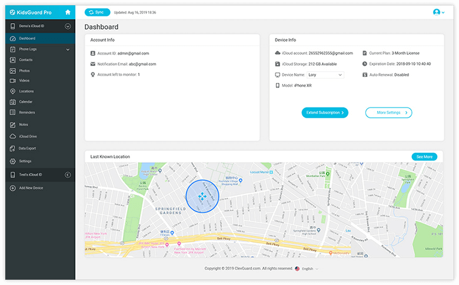This screenshot has height=285, width=459.
Task: Click the Notification Email abc@gmail.com text
Action: [x=127, y=64]
